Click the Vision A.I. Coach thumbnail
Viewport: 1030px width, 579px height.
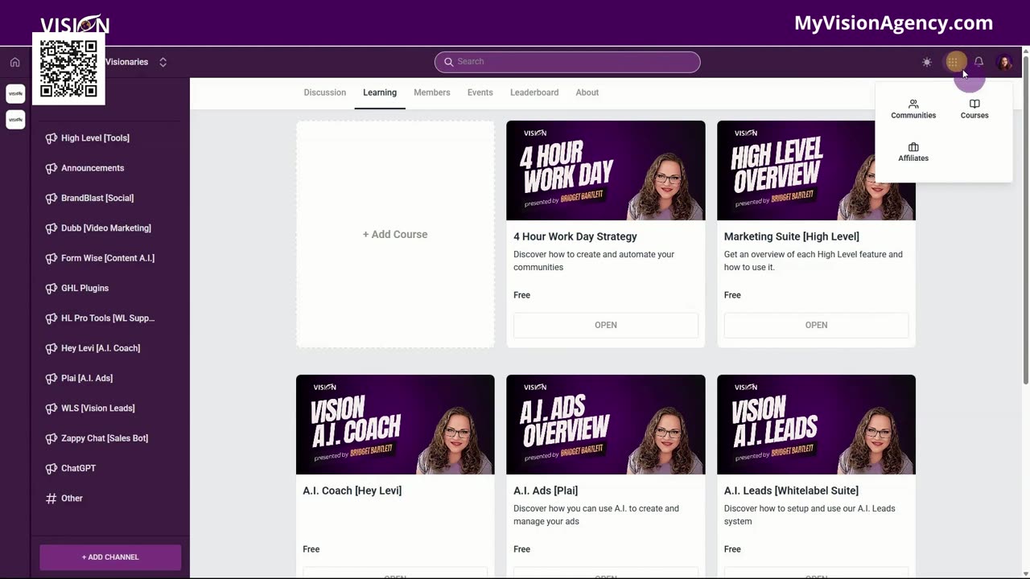(x=395, y=425)
